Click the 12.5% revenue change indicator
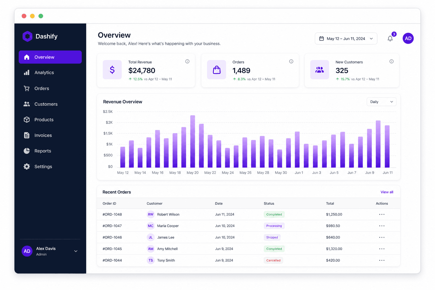This screenshot has height=290, width=435. click(x=136, y=79)
